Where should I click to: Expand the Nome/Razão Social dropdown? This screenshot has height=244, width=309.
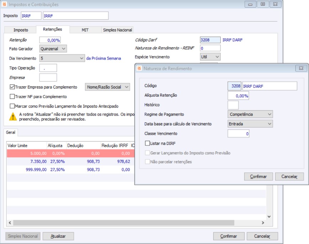[x=108, y=87]
